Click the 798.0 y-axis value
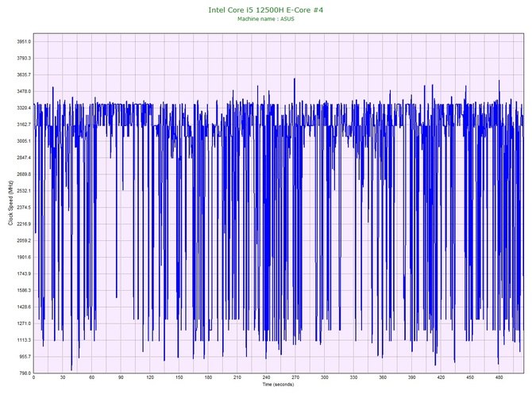The image size is (532, 398). [25, 373]
